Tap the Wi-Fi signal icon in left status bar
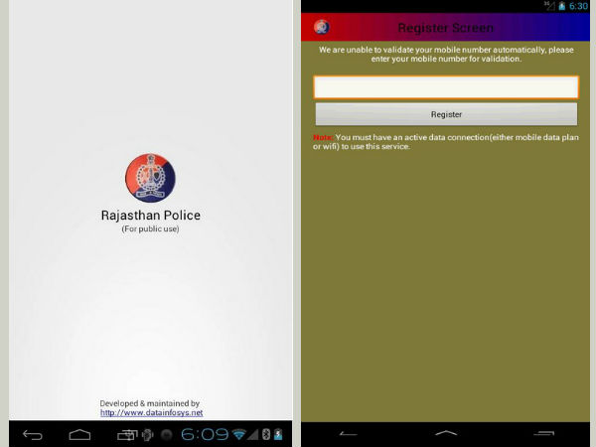The width and height of the screenshot is (596, 447). 239,434
